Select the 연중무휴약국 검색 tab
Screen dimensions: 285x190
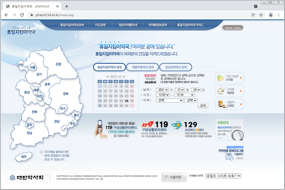pos(143,67)
